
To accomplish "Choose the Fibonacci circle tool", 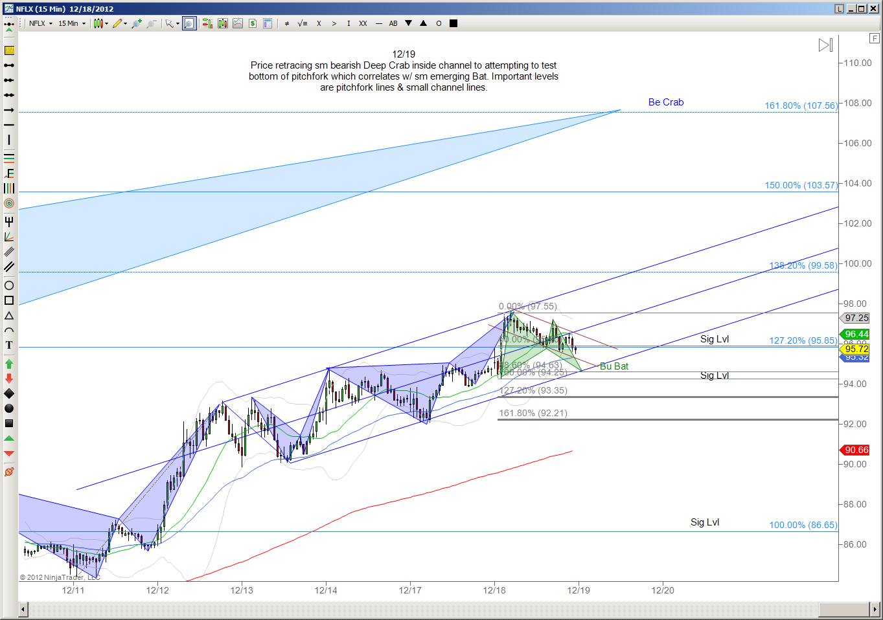I will coord(9,203).
